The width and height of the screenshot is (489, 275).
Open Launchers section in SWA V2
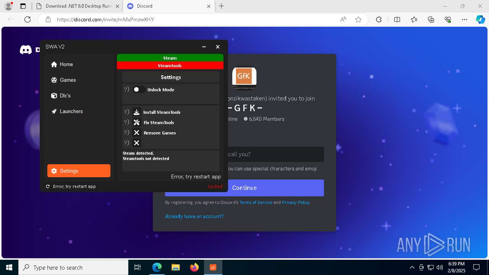coord(79,111)
